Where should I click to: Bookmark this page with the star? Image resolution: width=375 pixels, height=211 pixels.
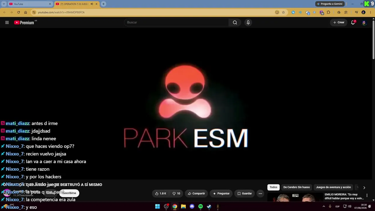click(283, 12)
